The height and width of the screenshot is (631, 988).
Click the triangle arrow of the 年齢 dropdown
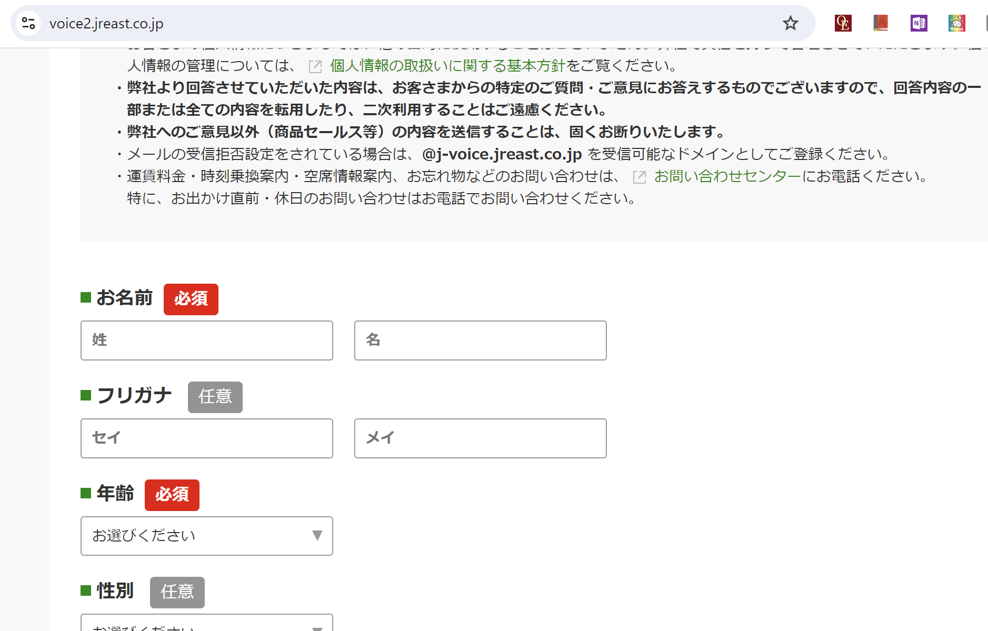(317, 536)
